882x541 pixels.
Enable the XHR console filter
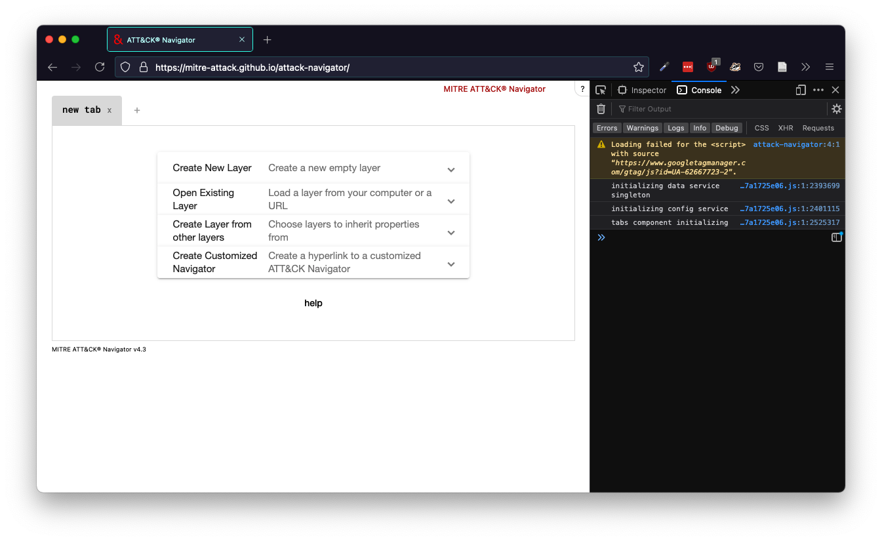pos(785,128)
